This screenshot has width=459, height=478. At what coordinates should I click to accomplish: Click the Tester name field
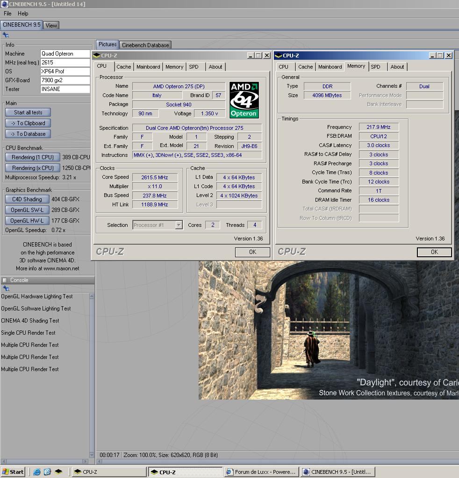tap(65, 89)
